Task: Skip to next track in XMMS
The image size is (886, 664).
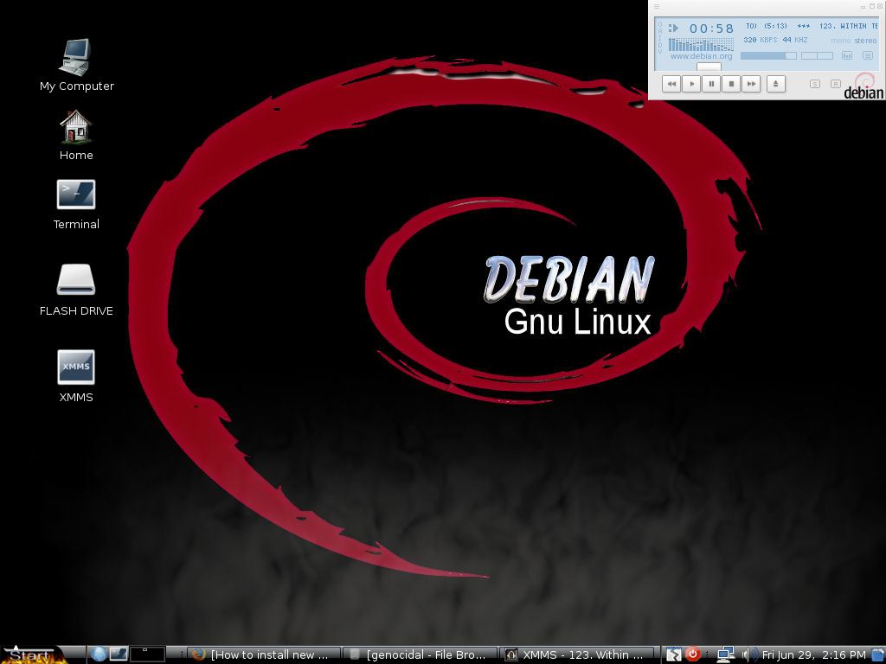Action: (751, 84)
